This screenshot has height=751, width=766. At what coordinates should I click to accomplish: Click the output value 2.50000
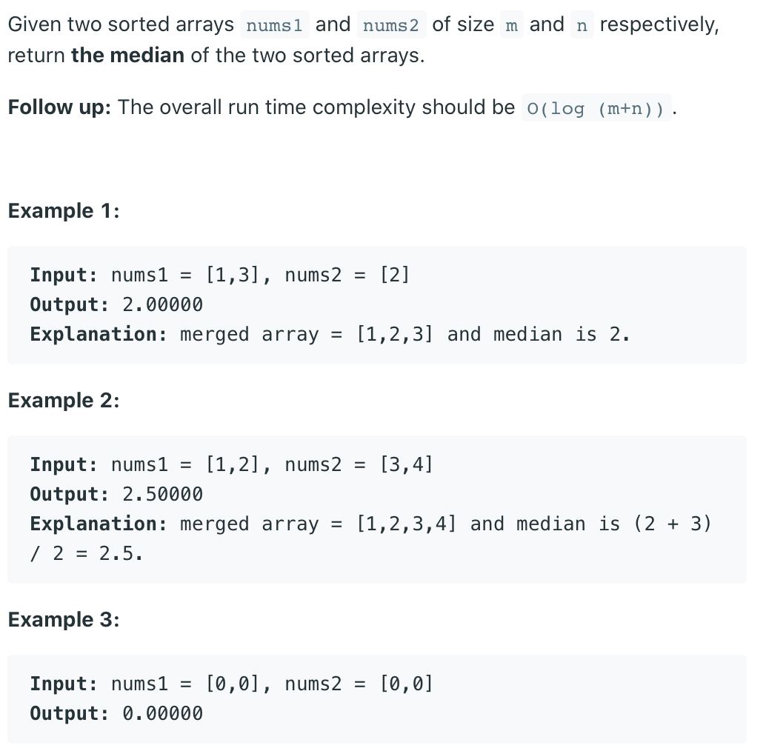(x=162, y=494)
